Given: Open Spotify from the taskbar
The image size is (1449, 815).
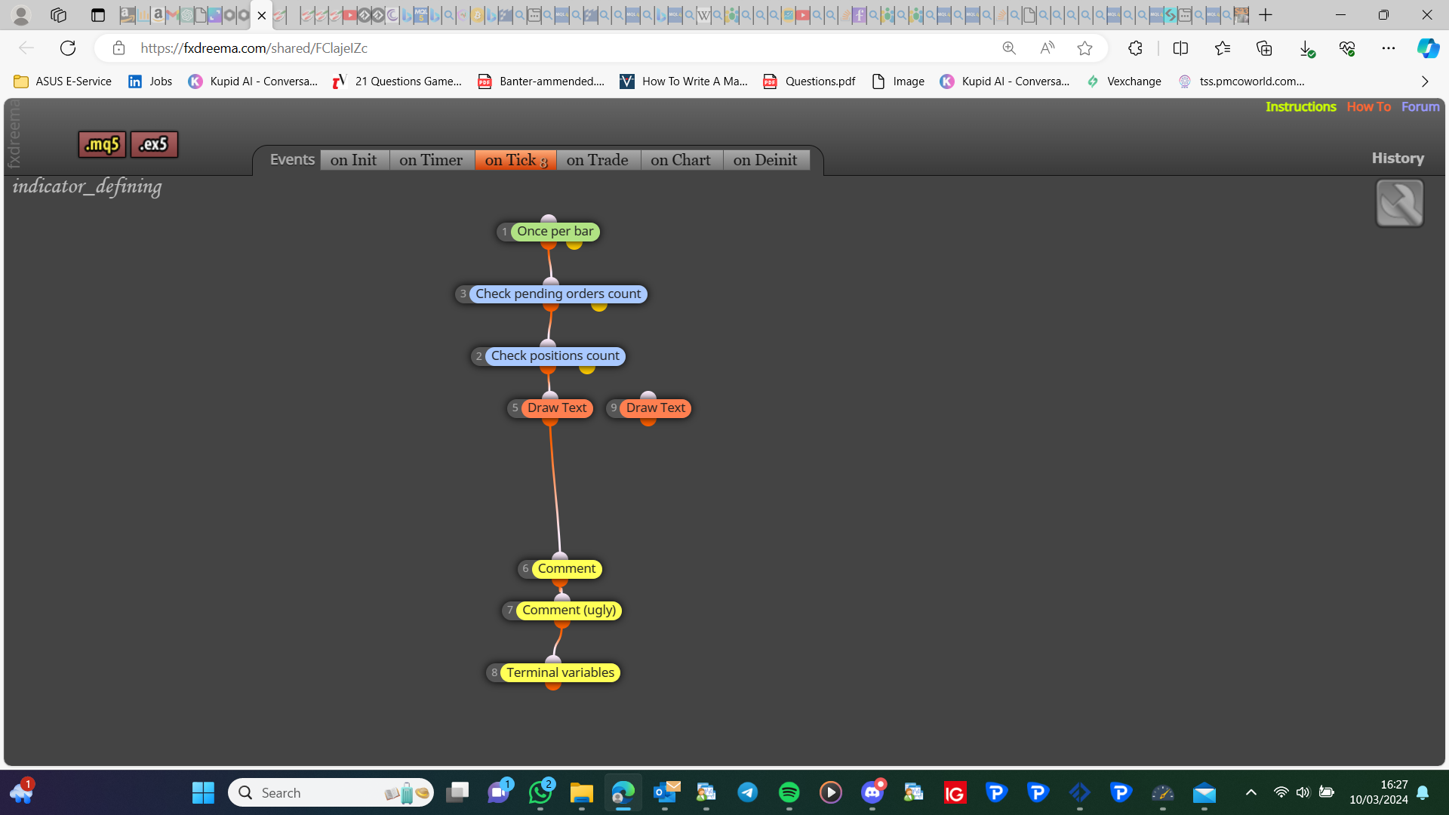Looking at the screenshot, I should click(789, 793).
